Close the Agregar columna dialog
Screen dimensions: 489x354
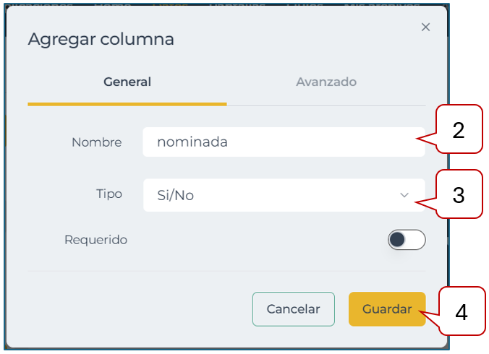point(425,27)
